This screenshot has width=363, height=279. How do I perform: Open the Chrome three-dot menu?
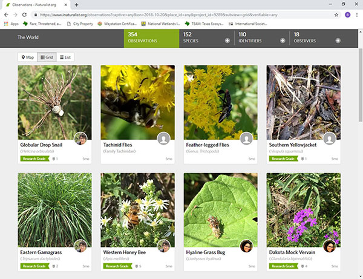coord(357,14)
